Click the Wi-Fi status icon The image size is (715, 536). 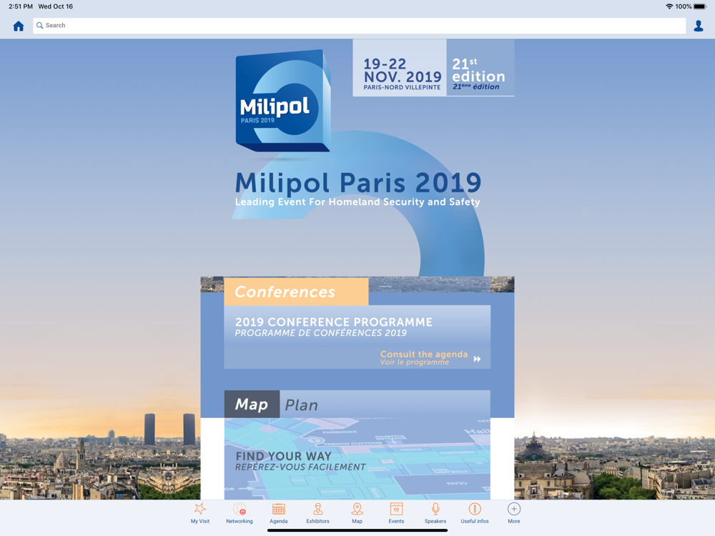pyautogui.click(x=669, y=6)
